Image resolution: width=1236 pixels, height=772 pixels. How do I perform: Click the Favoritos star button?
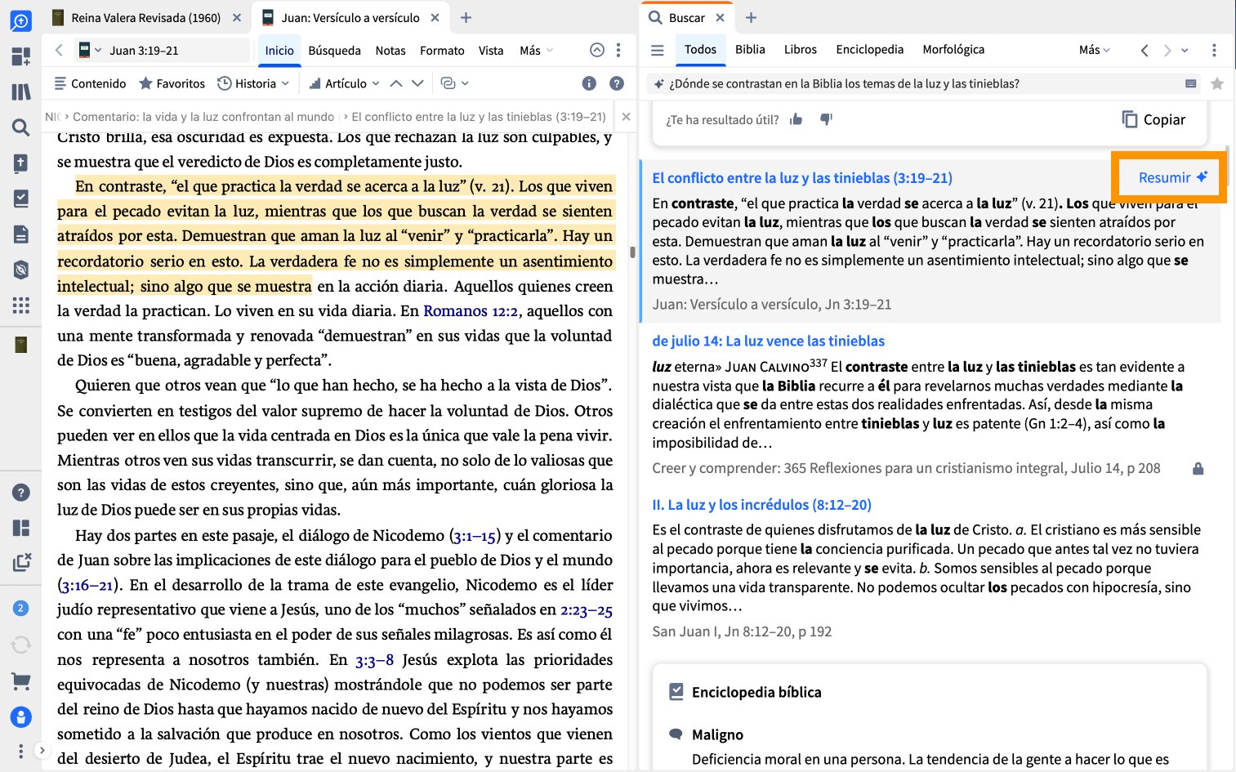172,83
